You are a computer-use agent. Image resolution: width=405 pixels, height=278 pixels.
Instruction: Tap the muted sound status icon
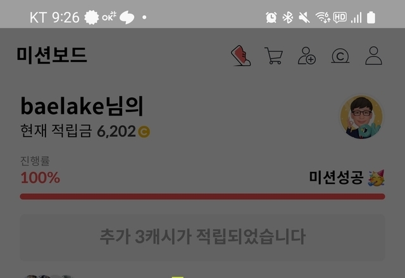tap(304, 18)
